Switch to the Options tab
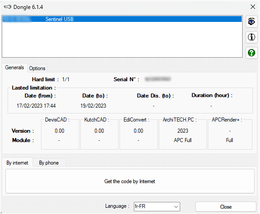This screenshot has width=260, height=214. [x=37, y=68]
